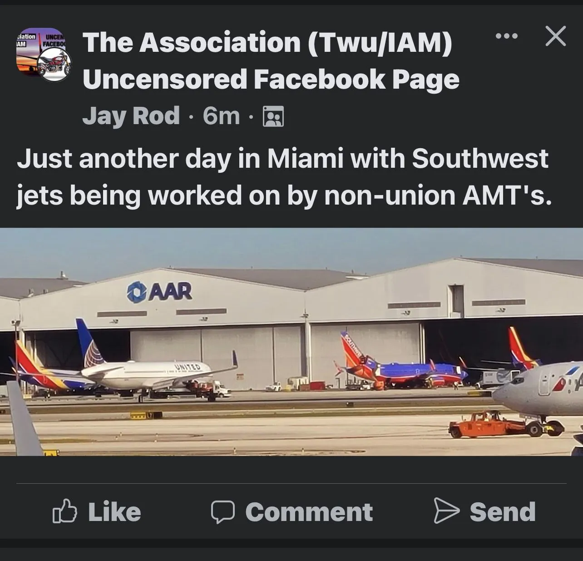The width and height of the screenshot is (583, 561).
Task: Click the 6m post timestamp
Action: [221, 116]
